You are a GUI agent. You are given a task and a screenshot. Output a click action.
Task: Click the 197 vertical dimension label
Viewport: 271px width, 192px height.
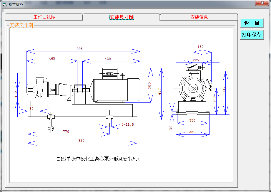coord(215,99)
